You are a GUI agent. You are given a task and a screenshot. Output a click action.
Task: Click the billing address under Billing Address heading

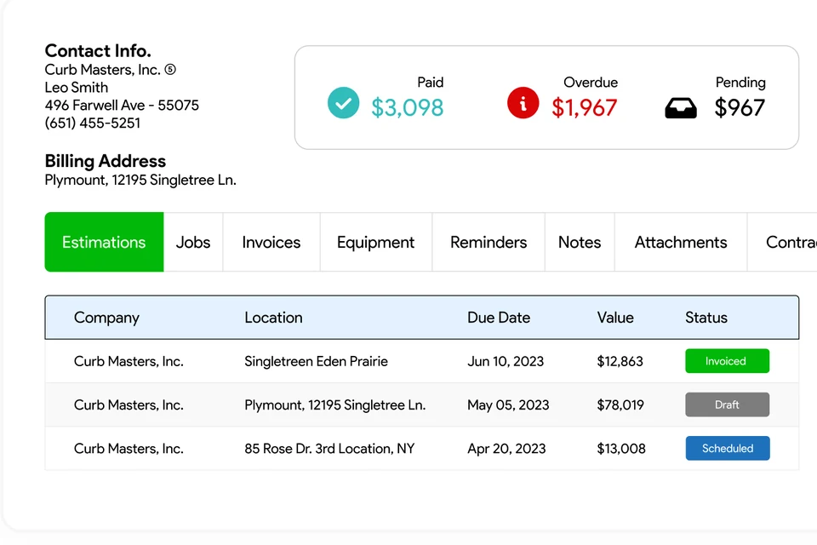coord(140,180)
